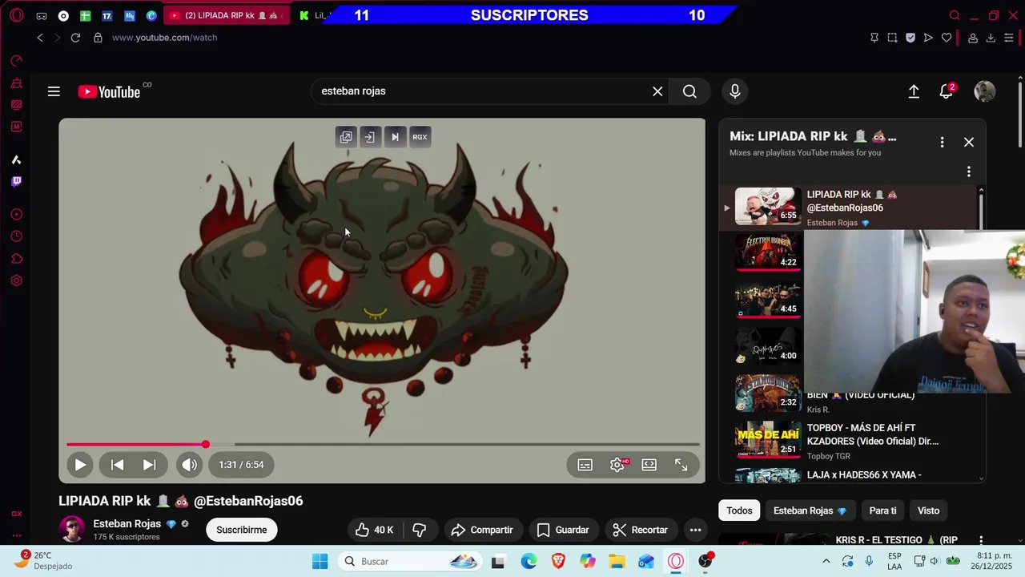Open Opera easy setup sliders icon

1009,38
